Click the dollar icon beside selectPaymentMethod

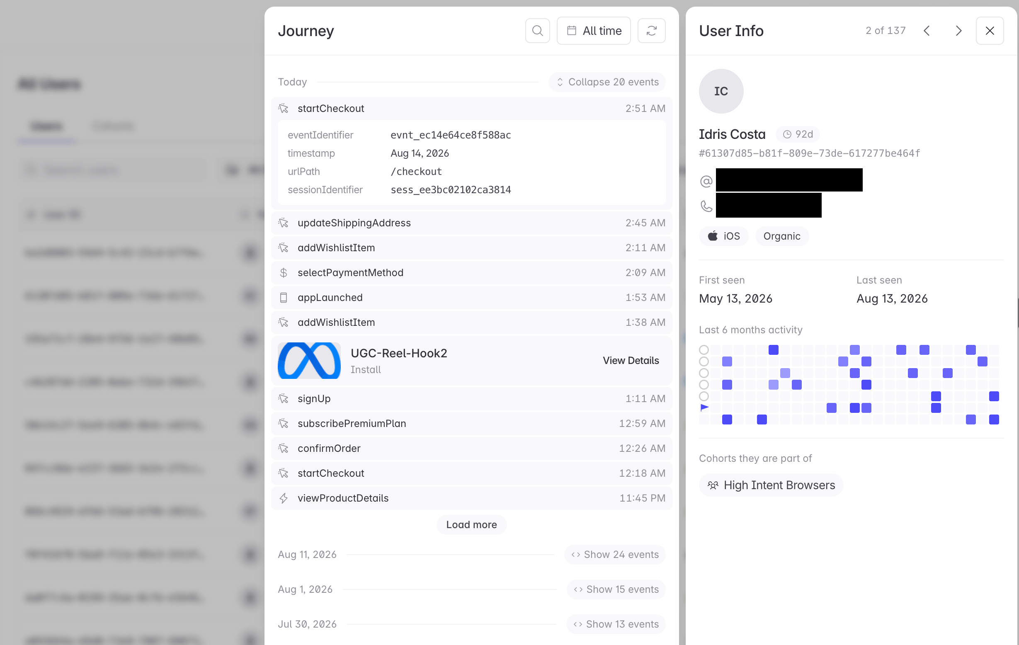click(x=284, y=273)
